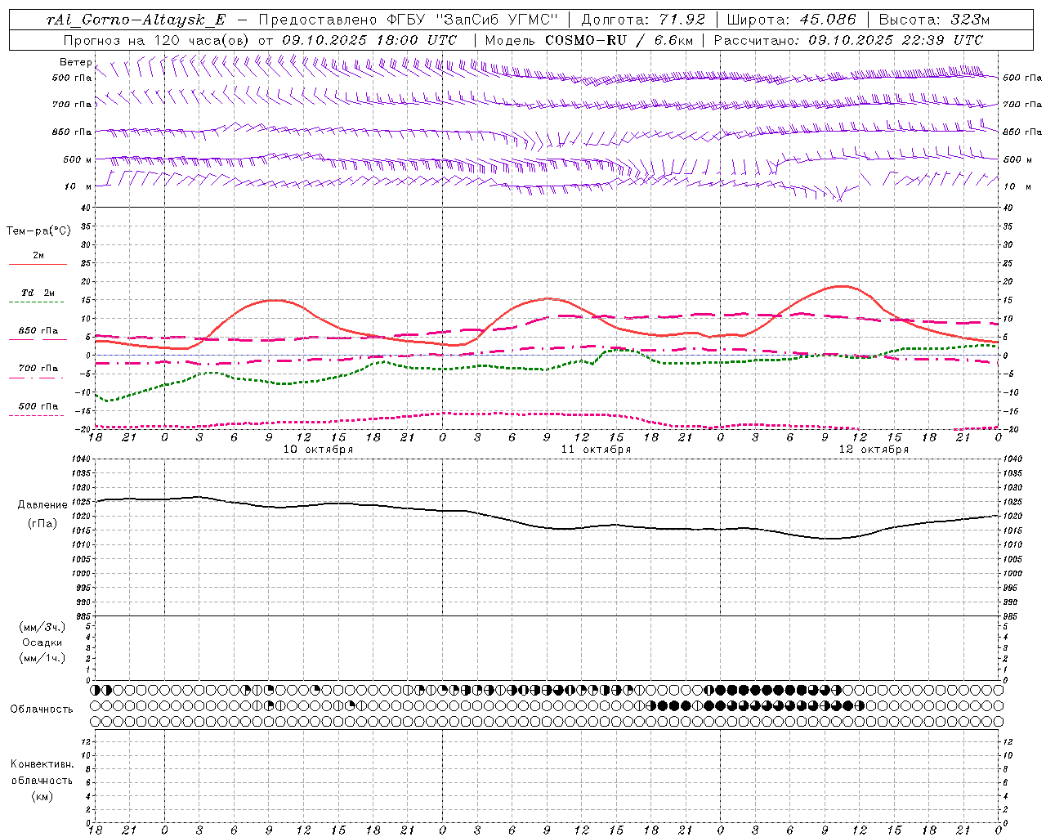The height and width of the screenshot is (837, 1046).
Task: Click the left 500 м wind level label
Action: click(78, 159)
